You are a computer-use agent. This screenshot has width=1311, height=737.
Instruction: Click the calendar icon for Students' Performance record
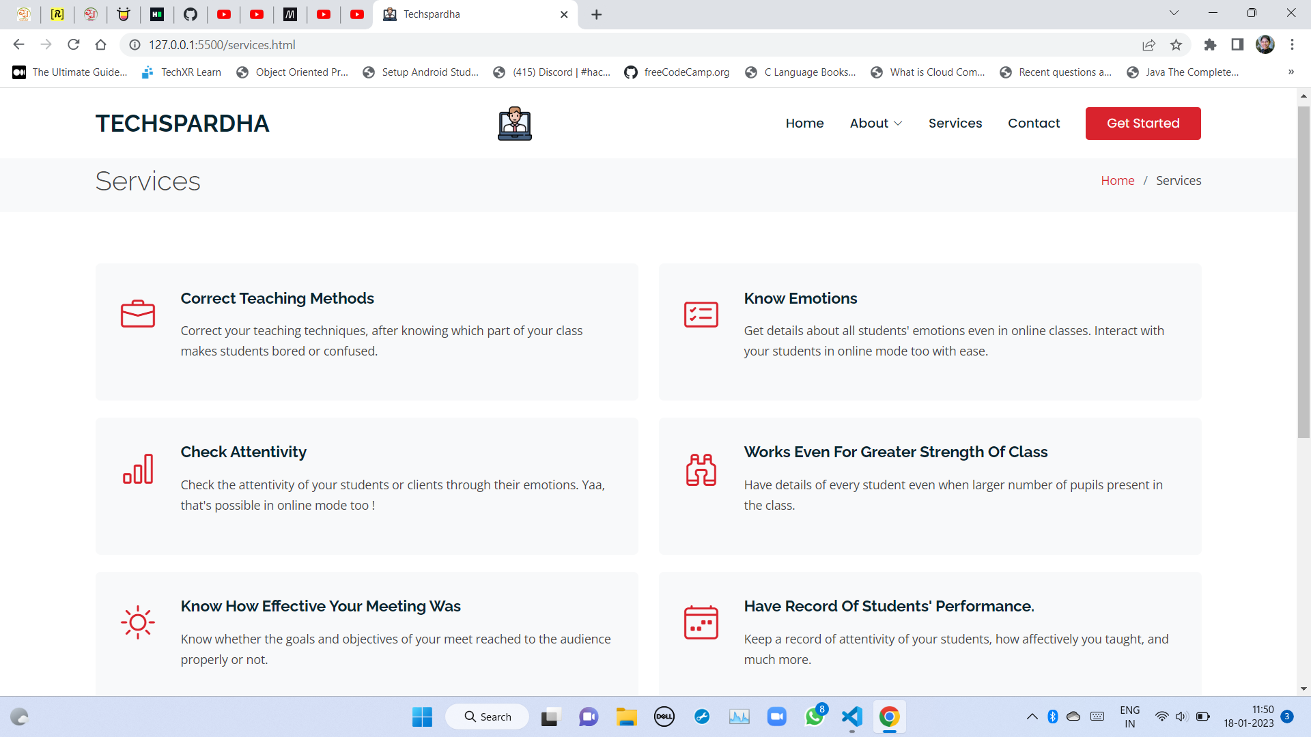tap(701, 622)
